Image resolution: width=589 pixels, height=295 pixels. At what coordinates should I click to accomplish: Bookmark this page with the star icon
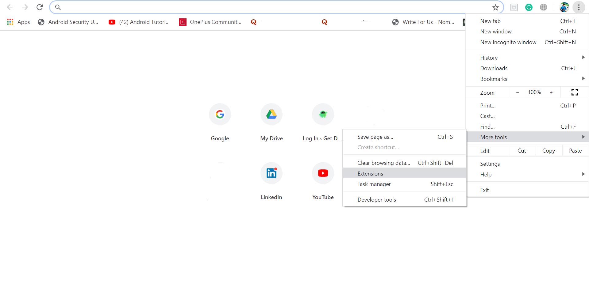tap(495, 7)
